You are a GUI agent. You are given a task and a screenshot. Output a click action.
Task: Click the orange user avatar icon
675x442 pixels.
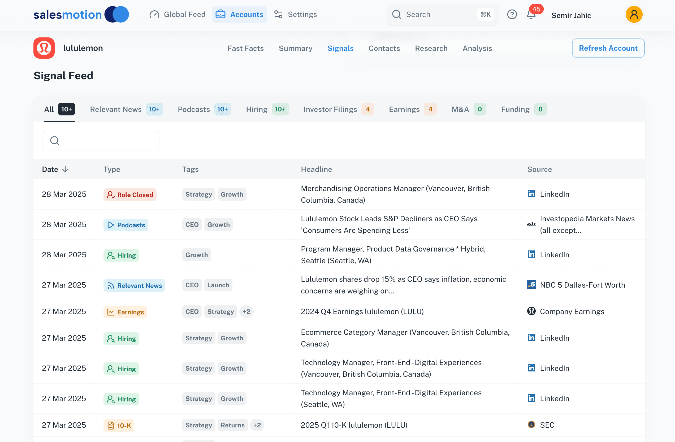coord(634,15)
